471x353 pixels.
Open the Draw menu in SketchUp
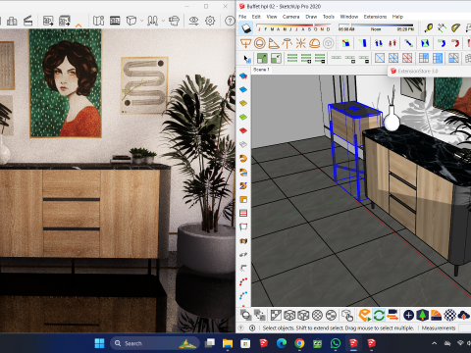tap(311, 17)
